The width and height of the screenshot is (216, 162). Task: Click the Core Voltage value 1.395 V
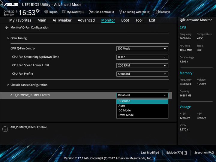[x=184, y=62]
